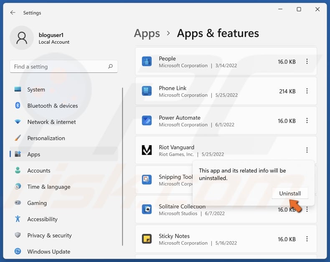The image size is (330, 262).
Task: Click the Accessibility figure icon
Action: [18, 219]
